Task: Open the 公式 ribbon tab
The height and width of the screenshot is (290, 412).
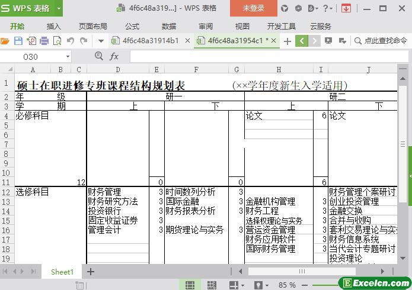Action: [x=132, y=26]
